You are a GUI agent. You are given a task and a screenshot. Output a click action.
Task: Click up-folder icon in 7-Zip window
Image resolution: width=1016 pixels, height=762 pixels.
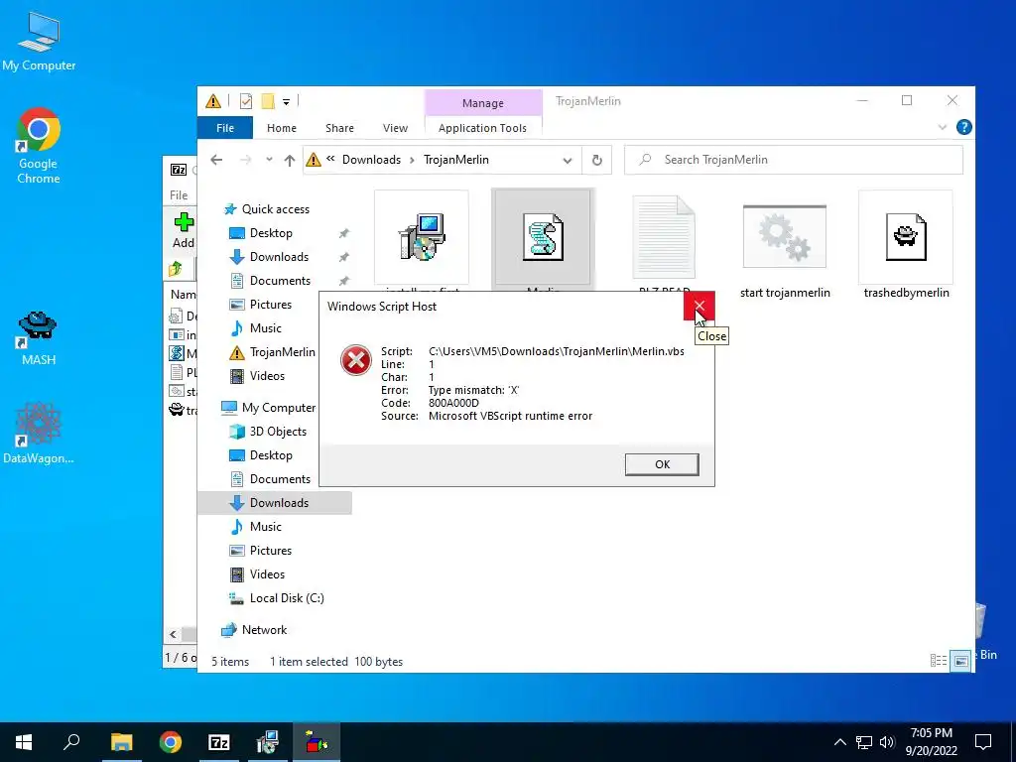[175, 268]
